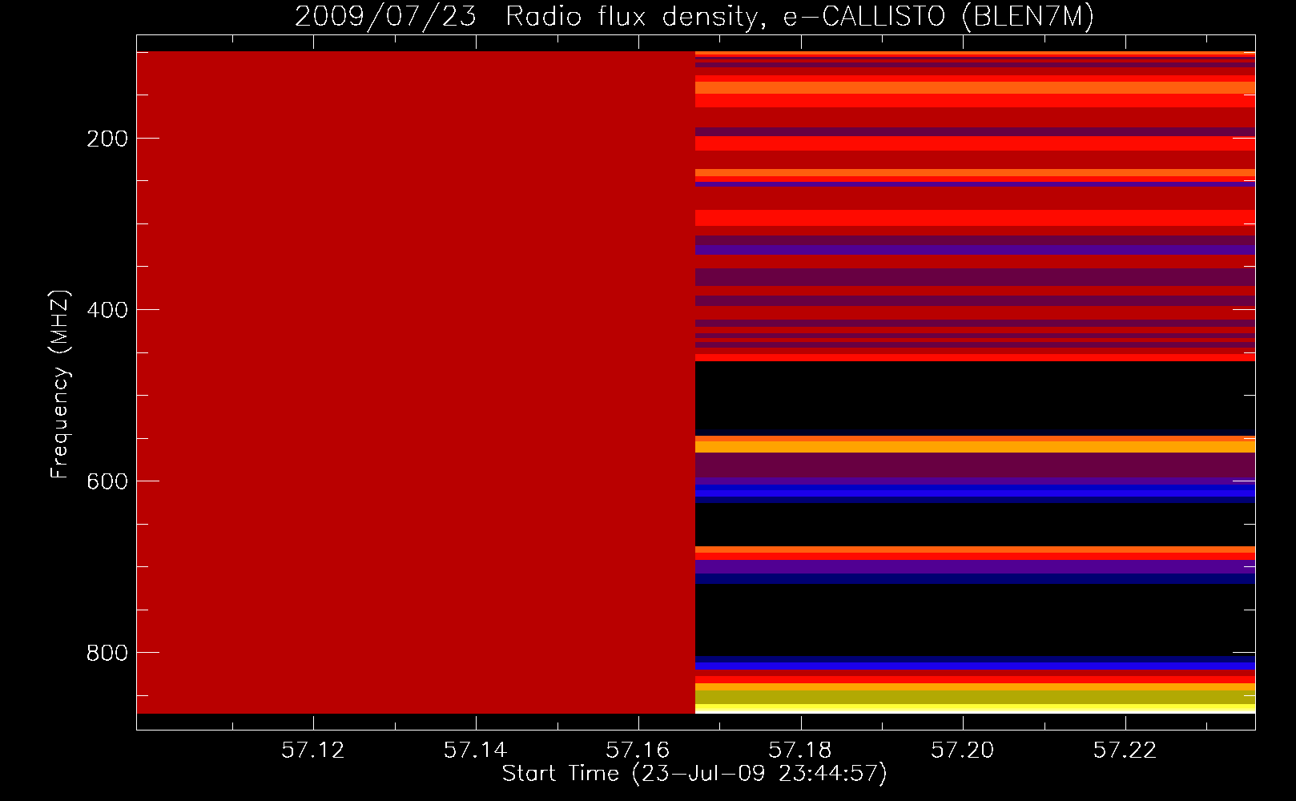The width and height of the screenshot is (1296, 801).
Task: Click the plot title text '2009/07/23 Radio flux density'
Action: tap(527, 16)
